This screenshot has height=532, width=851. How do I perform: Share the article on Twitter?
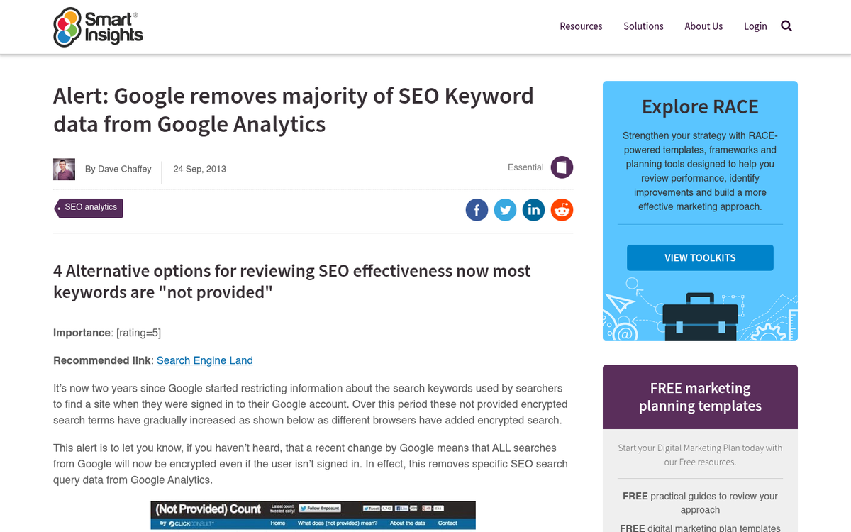pos(505,209)
